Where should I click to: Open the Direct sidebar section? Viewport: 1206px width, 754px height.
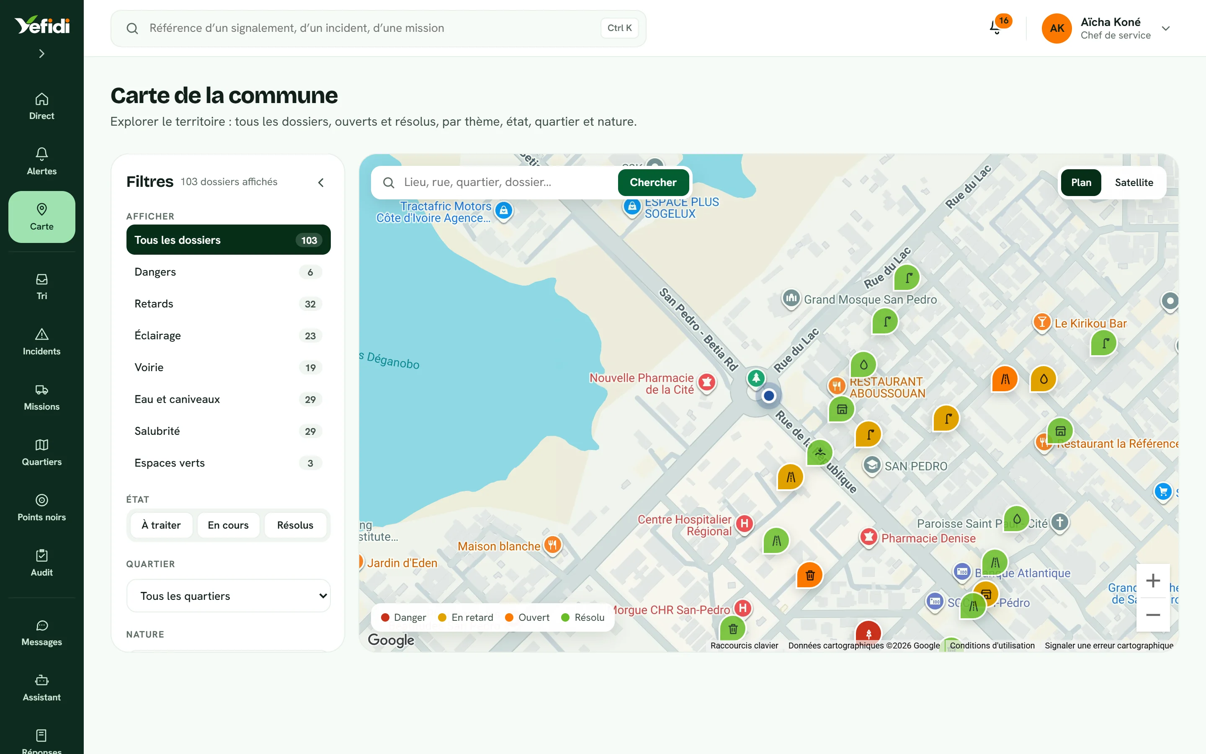point(42,106)
